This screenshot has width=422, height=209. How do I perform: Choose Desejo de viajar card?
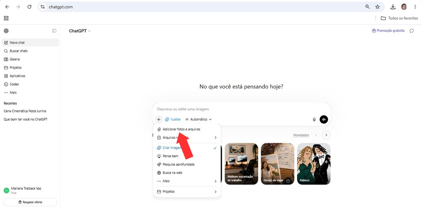pyautogui.click(x=277, y=164)
